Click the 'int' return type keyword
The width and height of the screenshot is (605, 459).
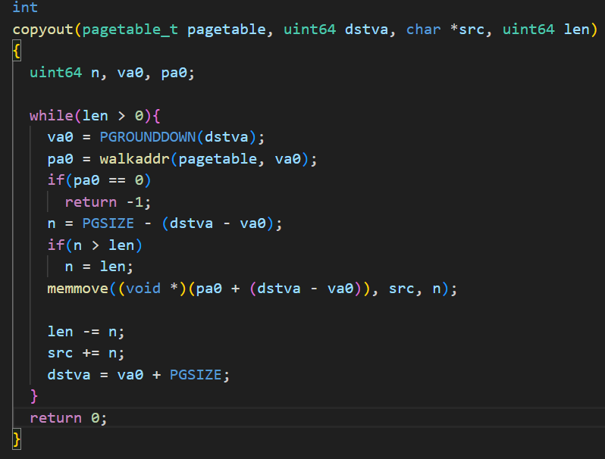tap(25, 8)
